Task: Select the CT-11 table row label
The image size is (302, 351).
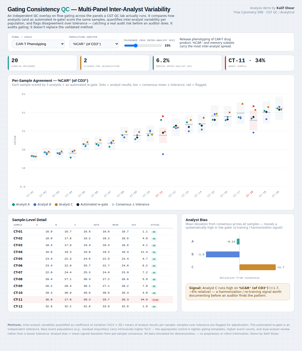Action: coord(18,300)
